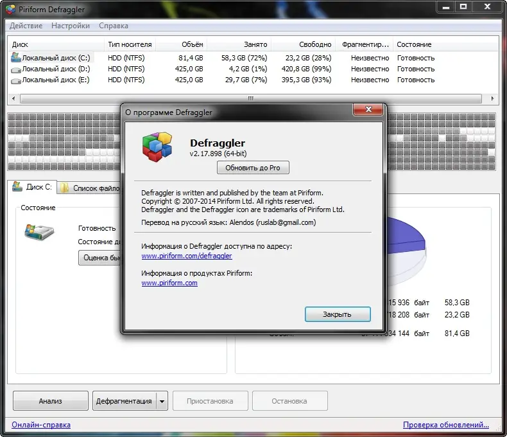Select the Локальный диск (C:) row name
Viewport: 507px width, 437px height.
(x=56, y=58)
